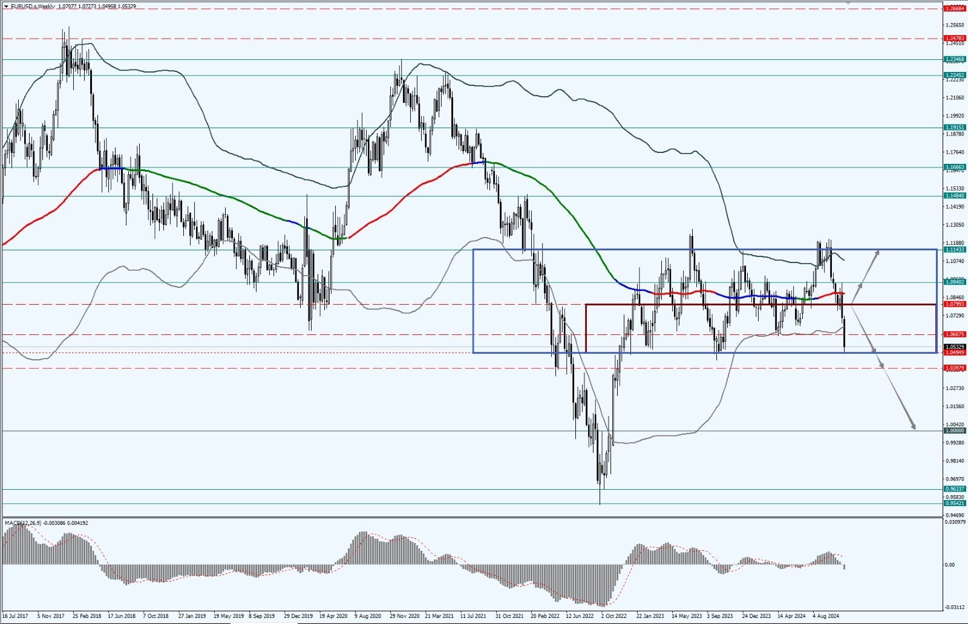Click the teal 1.19151 price label
The height and width of the screenshot is (624, 968).
point(954,128)
